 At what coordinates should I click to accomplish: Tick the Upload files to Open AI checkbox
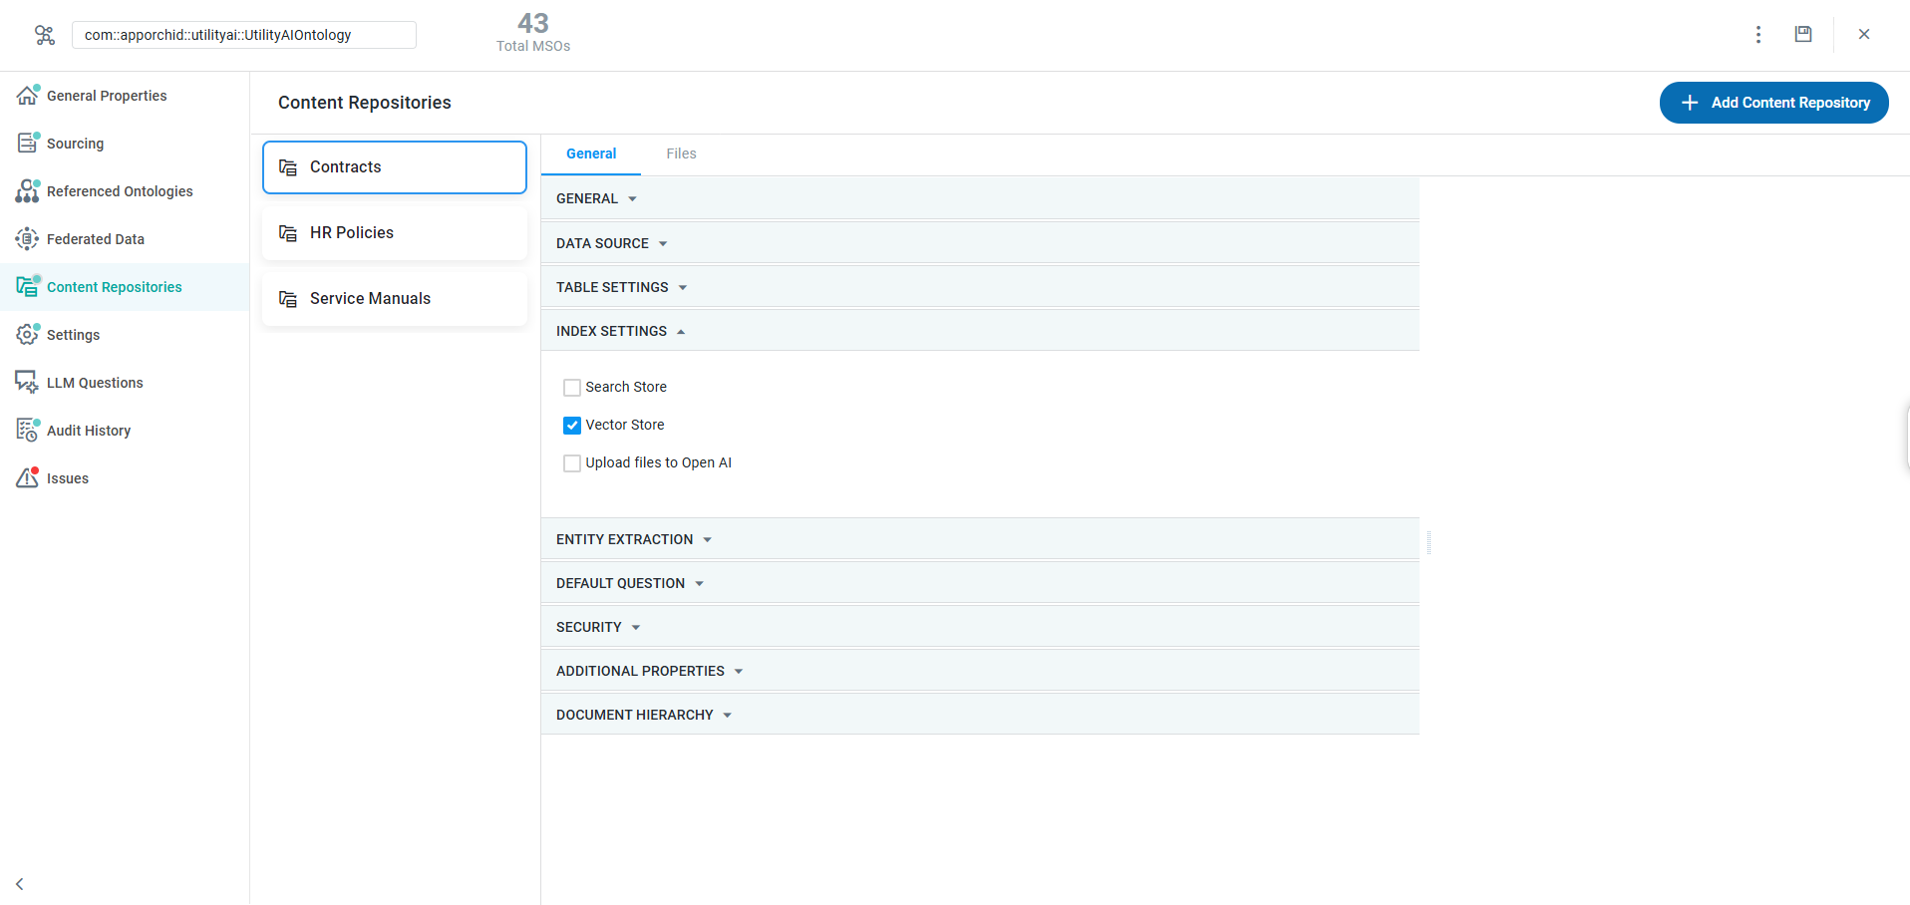click(x=572, y=463)
